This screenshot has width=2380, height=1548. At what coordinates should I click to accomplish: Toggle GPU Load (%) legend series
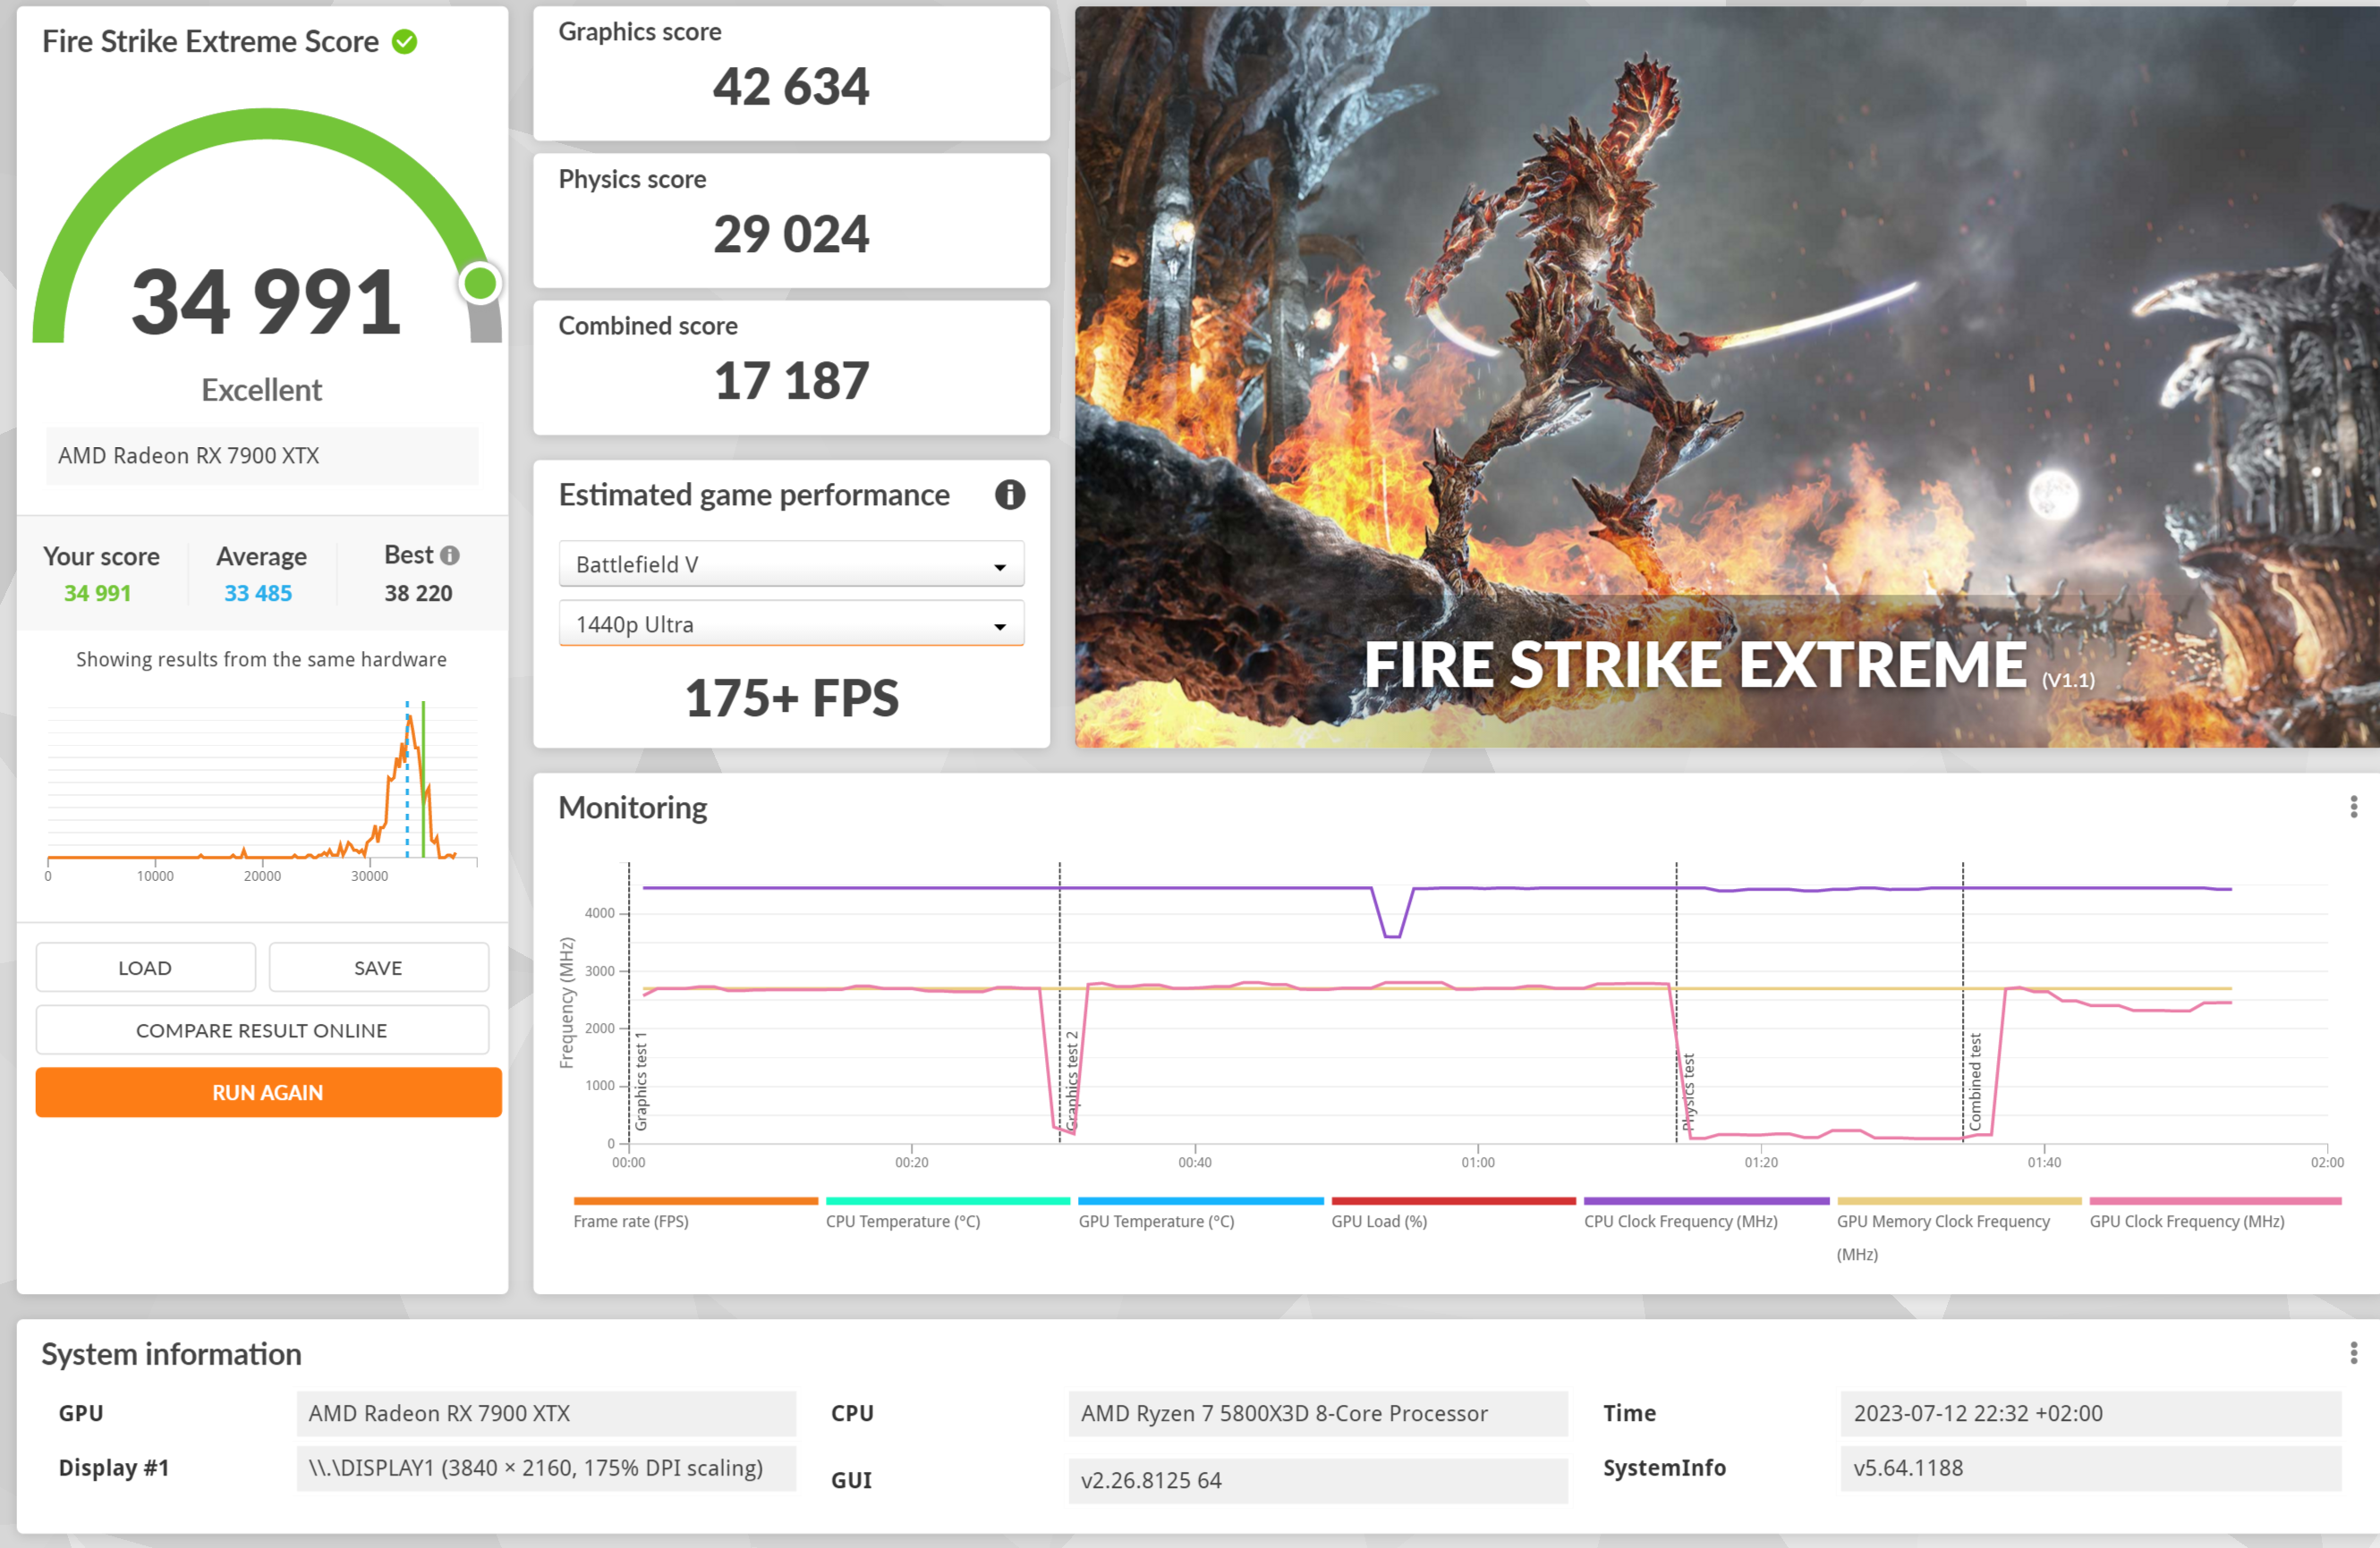tap(1378, 1222)
